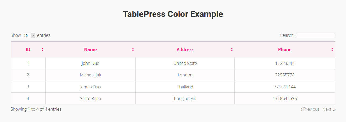The width and height of the screenshot is (346, 122).
Task: Click phone number 1718542596
Action: tap(285, 98)
